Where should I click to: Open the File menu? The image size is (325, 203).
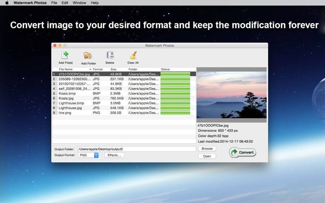54,3
